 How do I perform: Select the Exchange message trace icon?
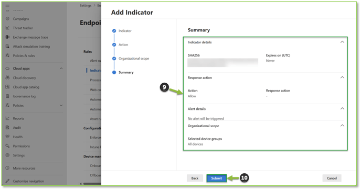click(x=7, y=37)
